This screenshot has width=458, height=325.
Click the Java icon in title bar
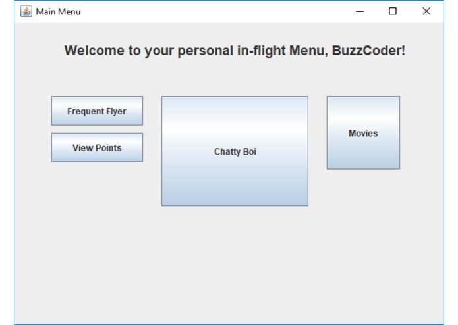(x=26, y=11)
